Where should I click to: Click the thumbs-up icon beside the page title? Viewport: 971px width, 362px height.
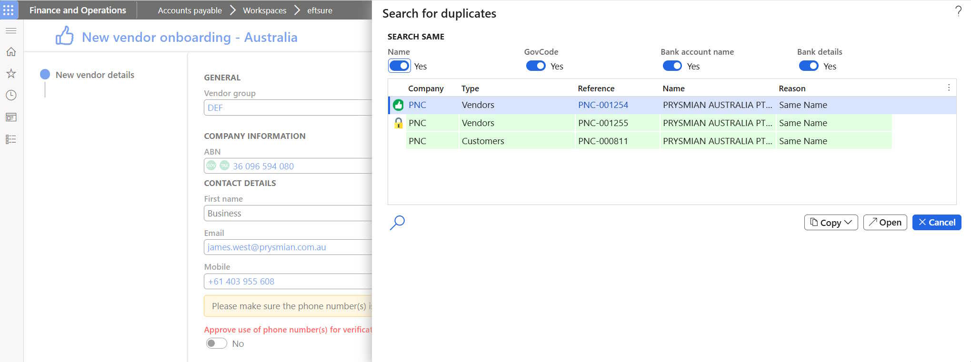[65, 36]
